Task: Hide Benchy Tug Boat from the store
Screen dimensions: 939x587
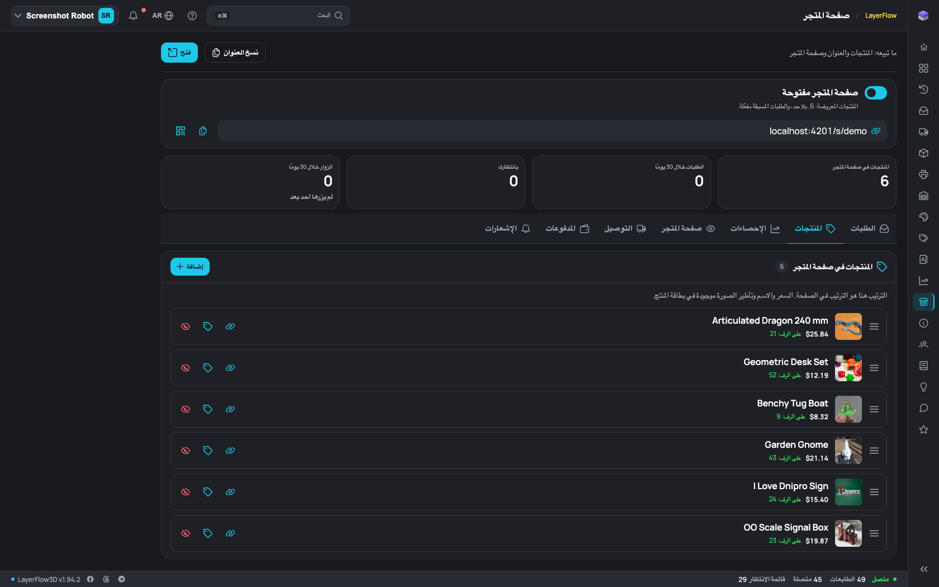Action: [x=186, y=409]
